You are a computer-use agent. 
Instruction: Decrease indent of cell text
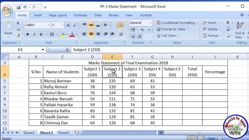coord(105,34)
